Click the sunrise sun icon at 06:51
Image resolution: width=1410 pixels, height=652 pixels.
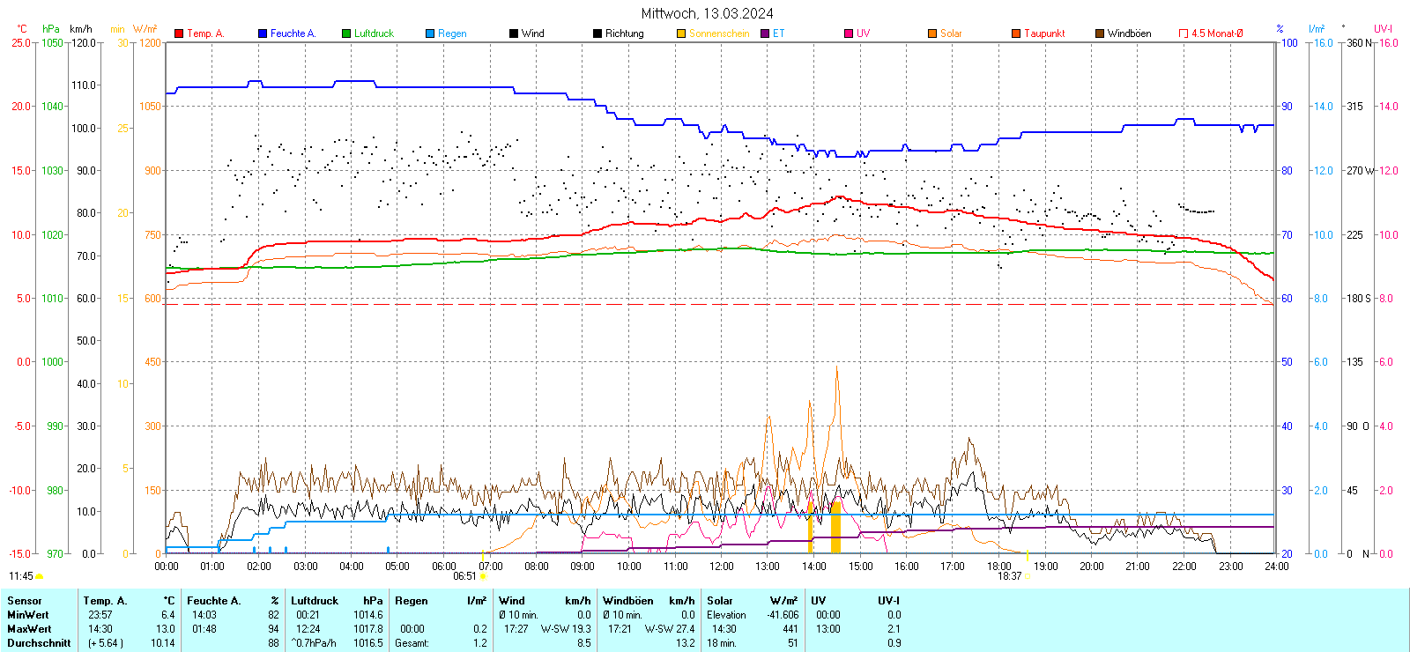(483, 576)
